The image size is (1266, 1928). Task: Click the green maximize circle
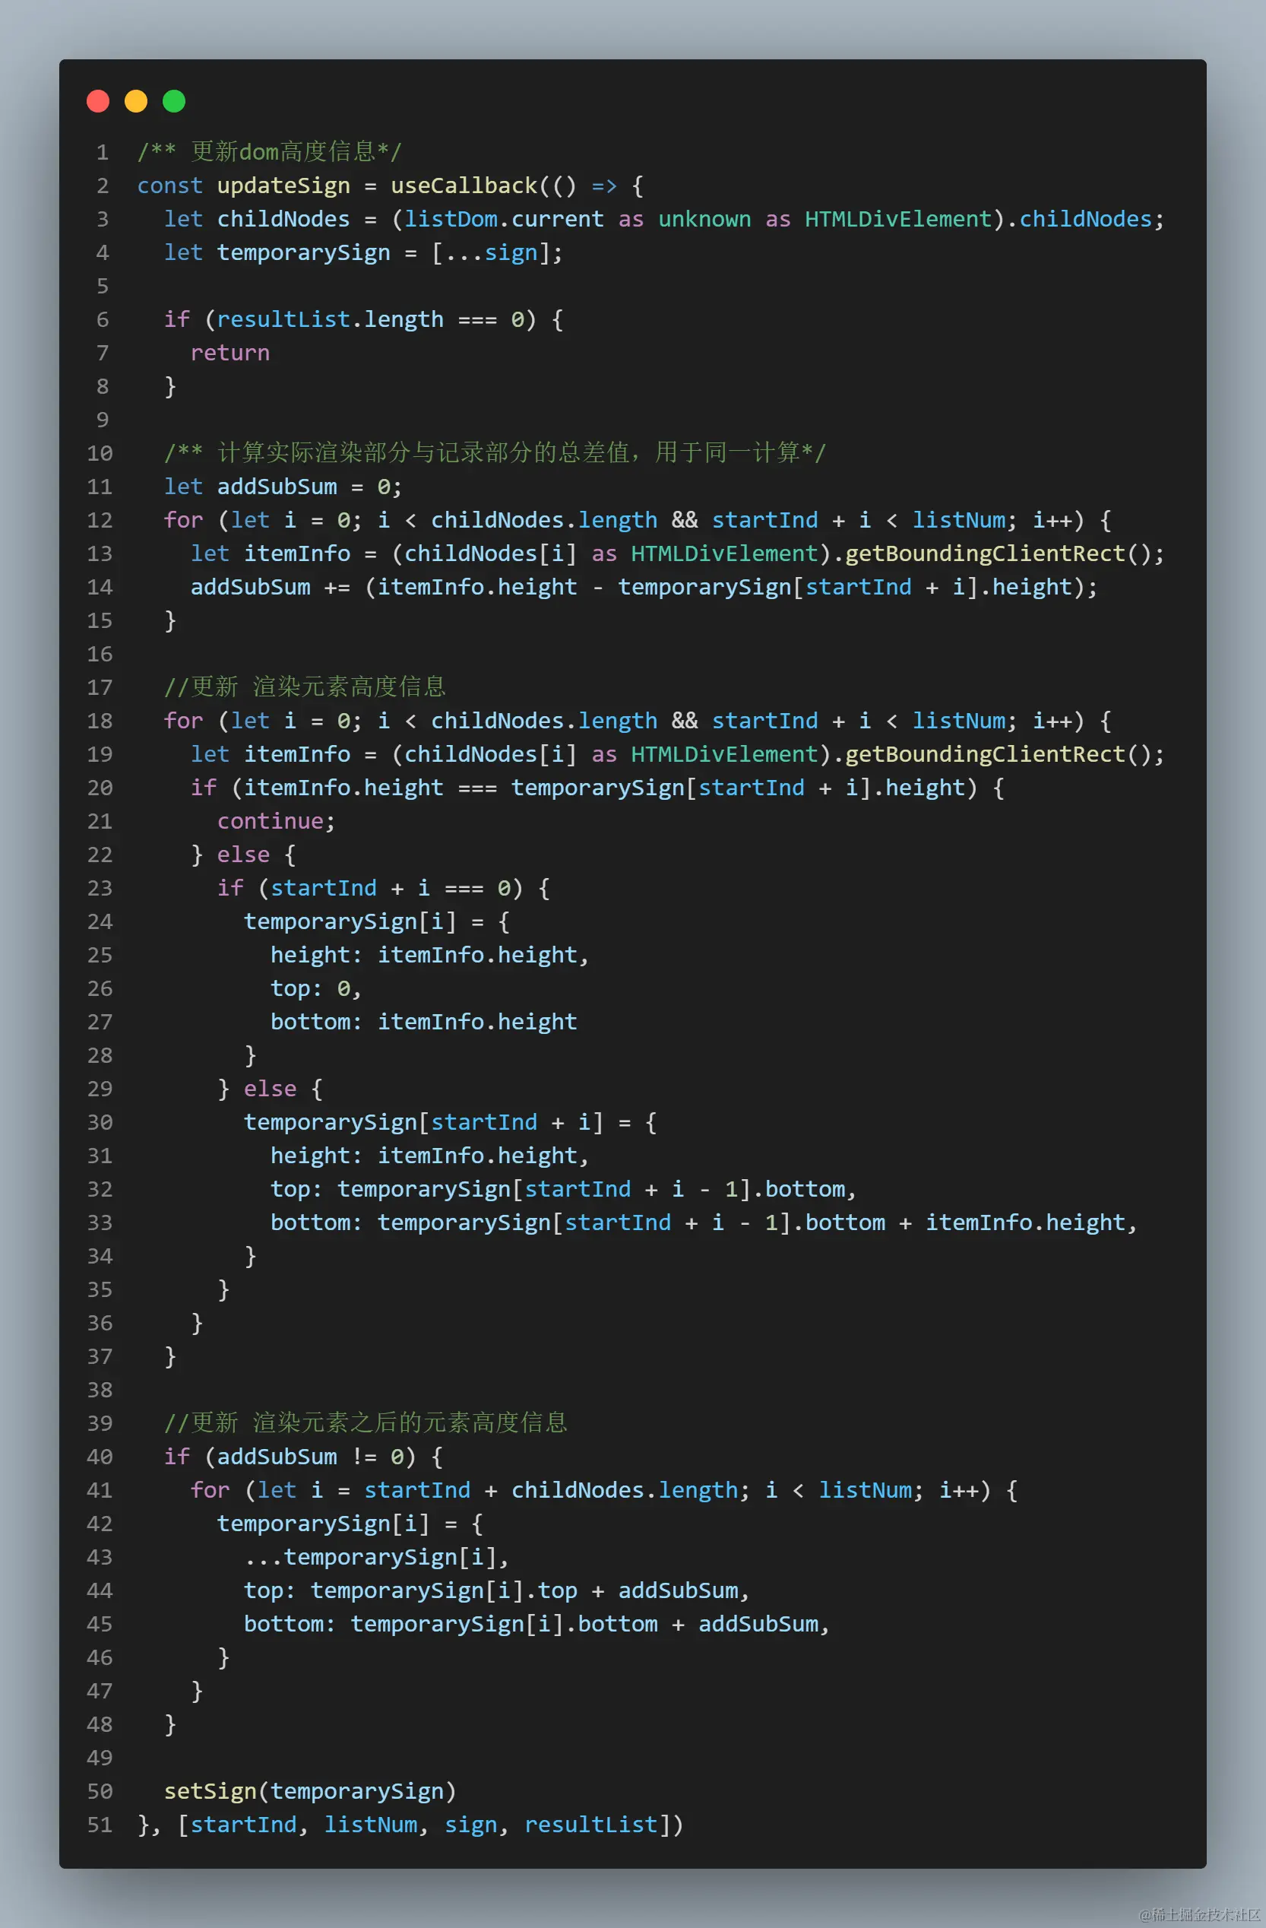[172, 100]
